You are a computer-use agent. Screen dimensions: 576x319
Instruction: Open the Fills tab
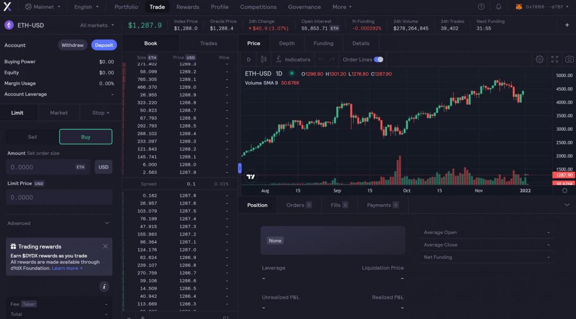pyautogui.click(x=339, y=205)
